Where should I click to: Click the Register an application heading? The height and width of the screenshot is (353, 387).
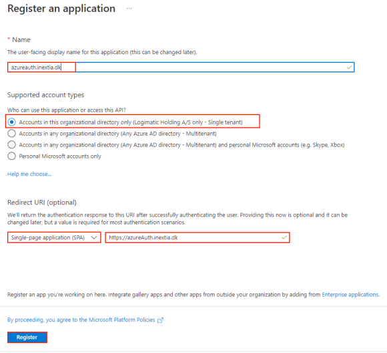click(x=61, y=9)
